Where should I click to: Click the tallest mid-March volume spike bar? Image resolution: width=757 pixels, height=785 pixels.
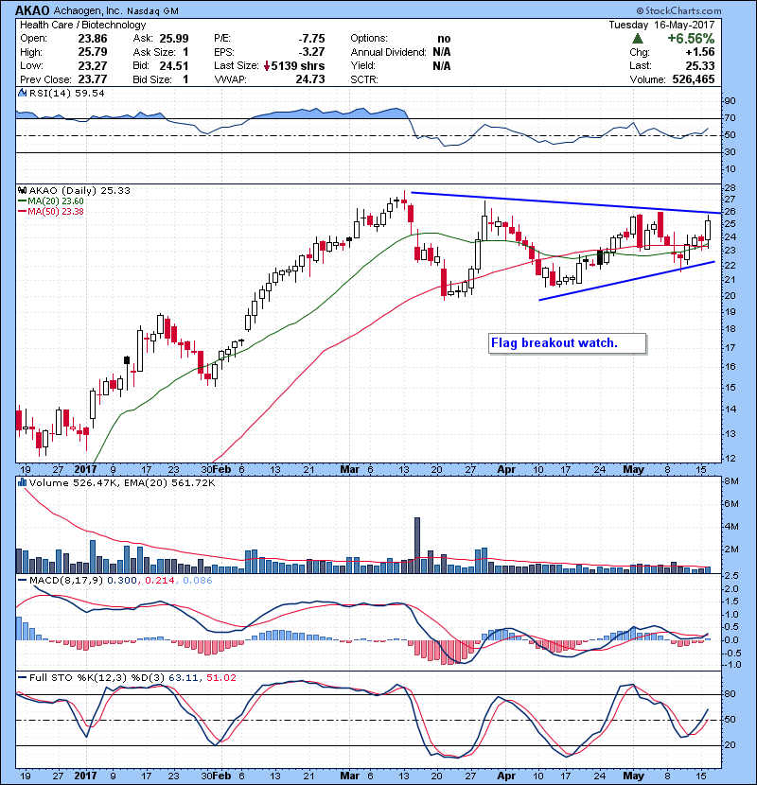point(417,545)
